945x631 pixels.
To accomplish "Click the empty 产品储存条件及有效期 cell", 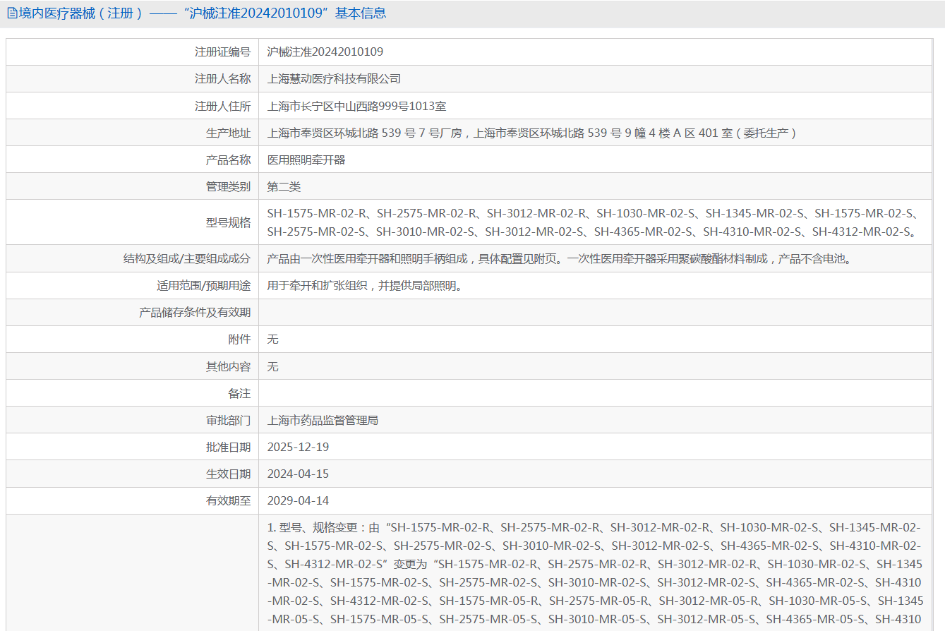I will pos(595,313).
